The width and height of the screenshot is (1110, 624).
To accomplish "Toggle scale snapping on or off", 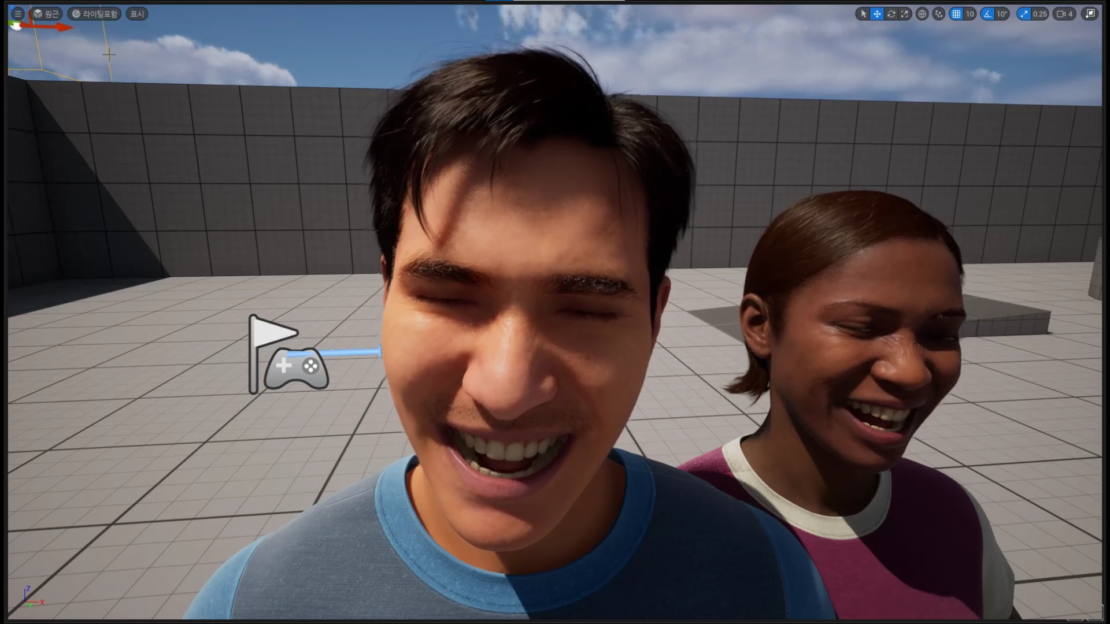I will [x=1024, y=14].
